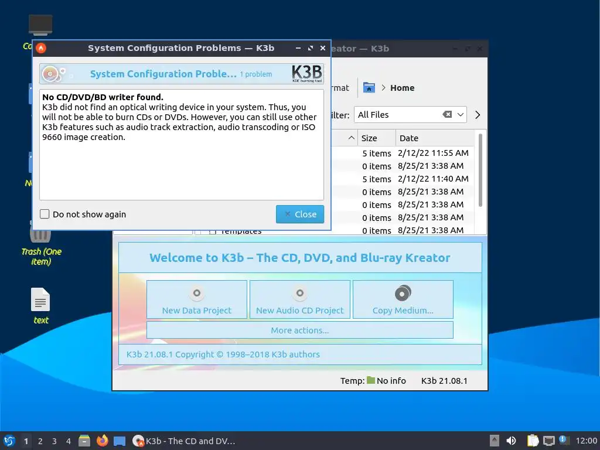600x450 pixels.
Task: Select row dated 2/12/22 11:55 AM
Action: click(x=433, y=153)
